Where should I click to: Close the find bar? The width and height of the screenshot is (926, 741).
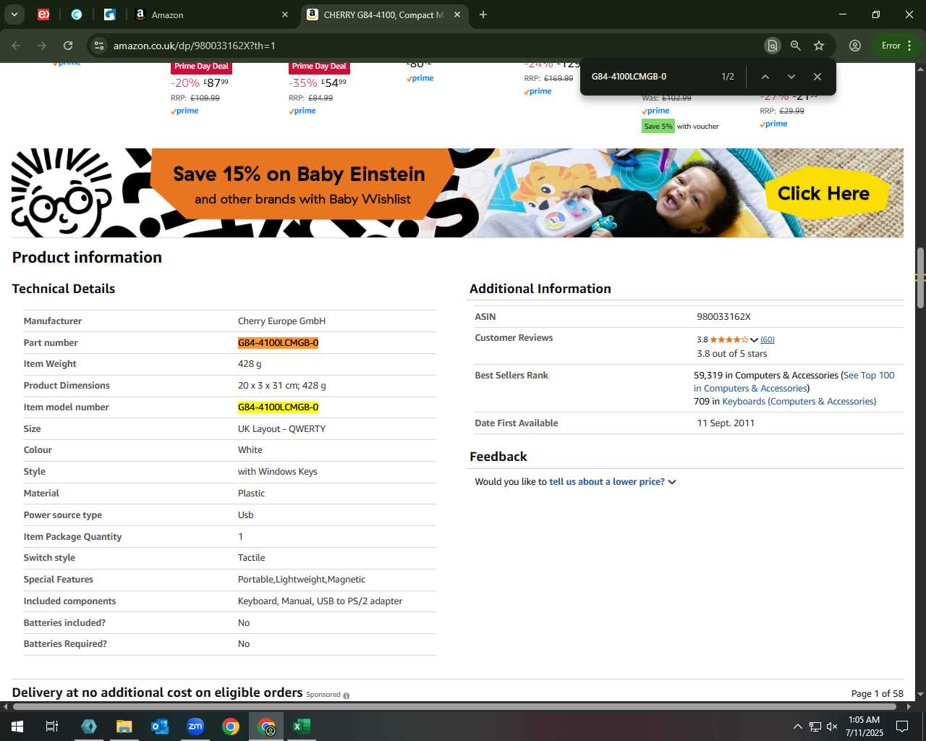pos(817,77)
